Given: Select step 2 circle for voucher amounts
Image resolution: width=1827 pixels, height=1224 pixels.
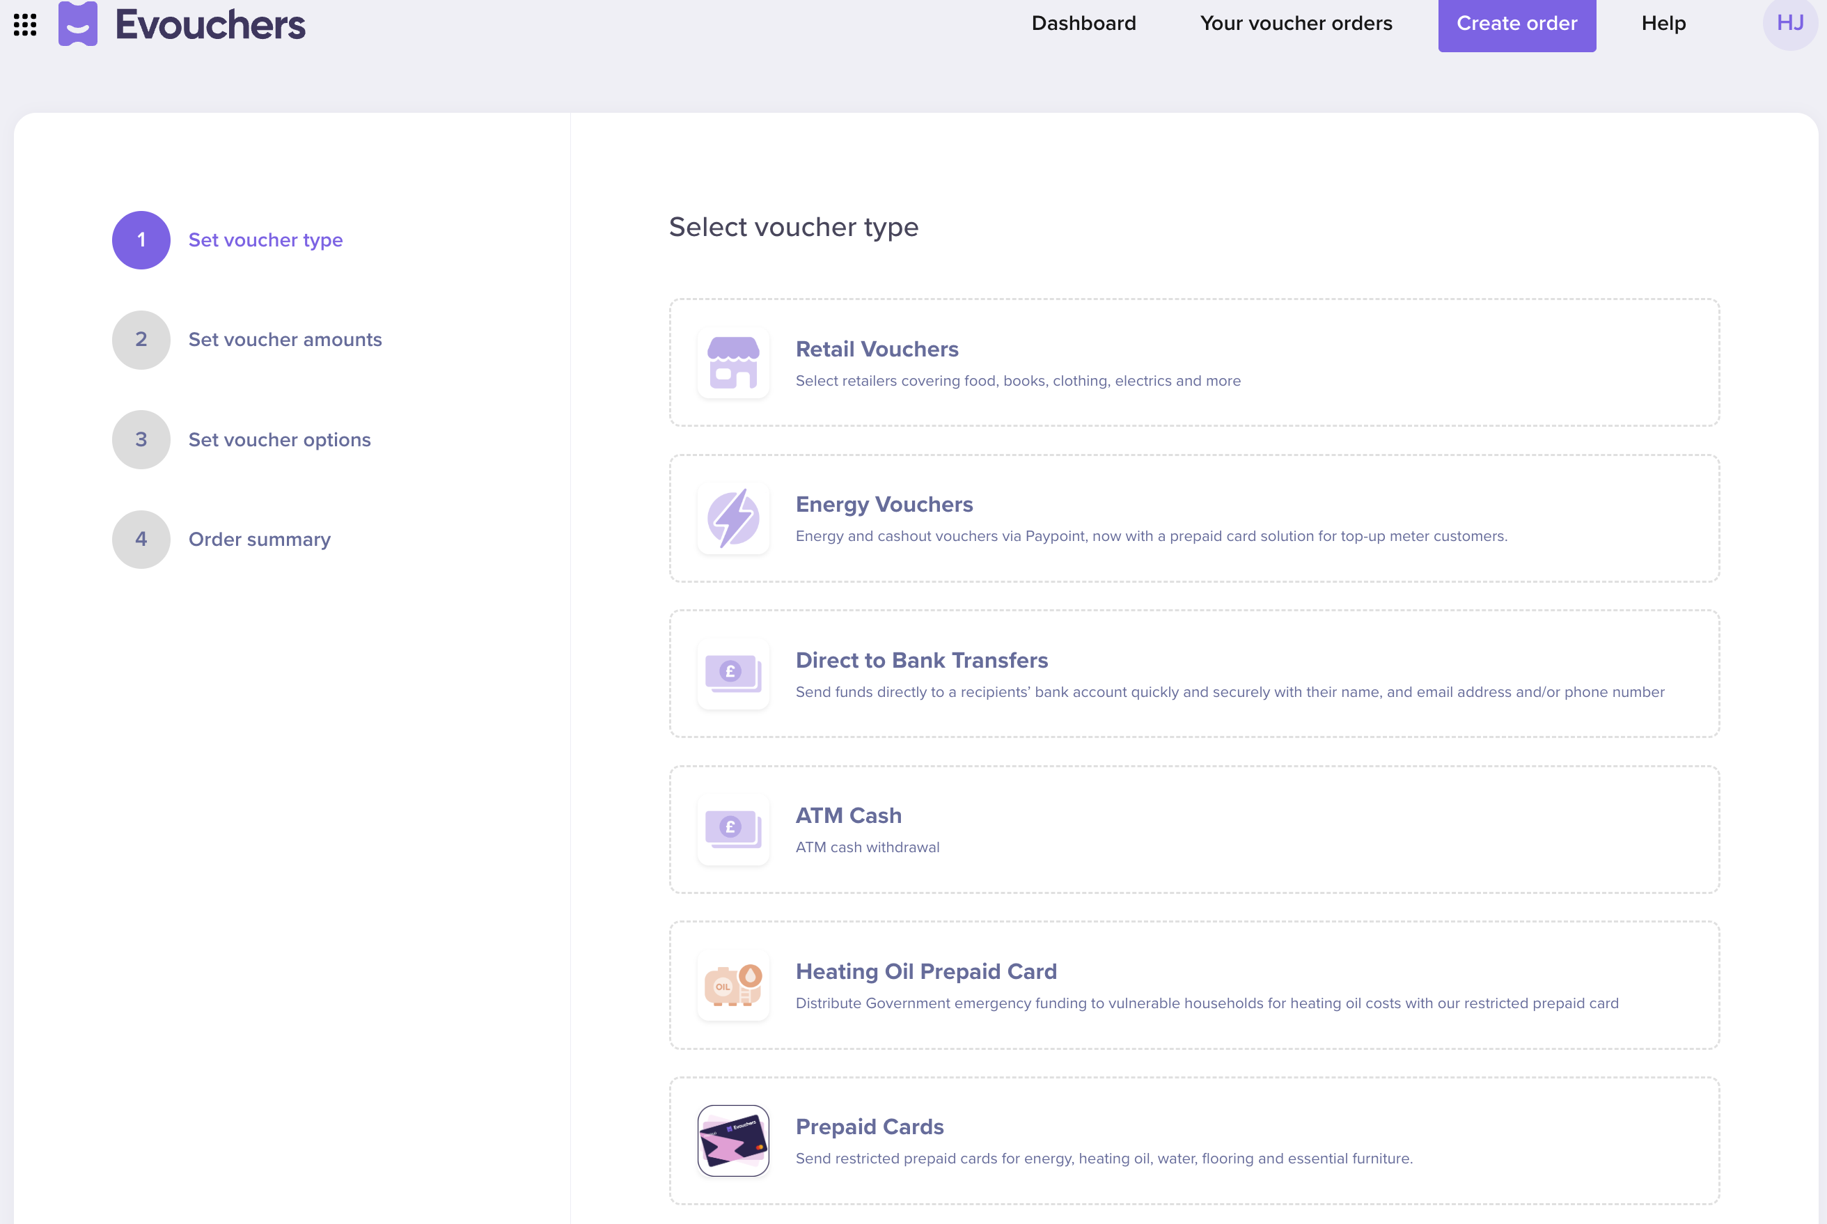Looking at the screenshot, I should [x=141, y=340].
